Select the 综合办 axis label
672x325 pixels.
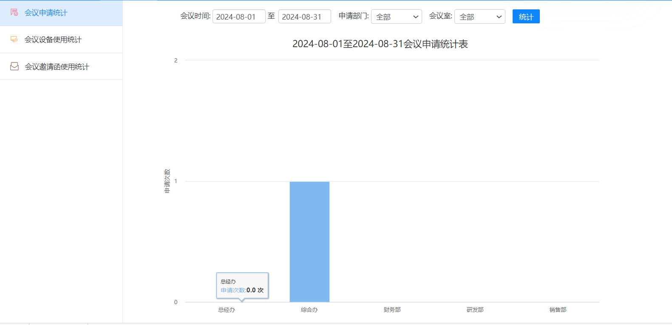309,310
